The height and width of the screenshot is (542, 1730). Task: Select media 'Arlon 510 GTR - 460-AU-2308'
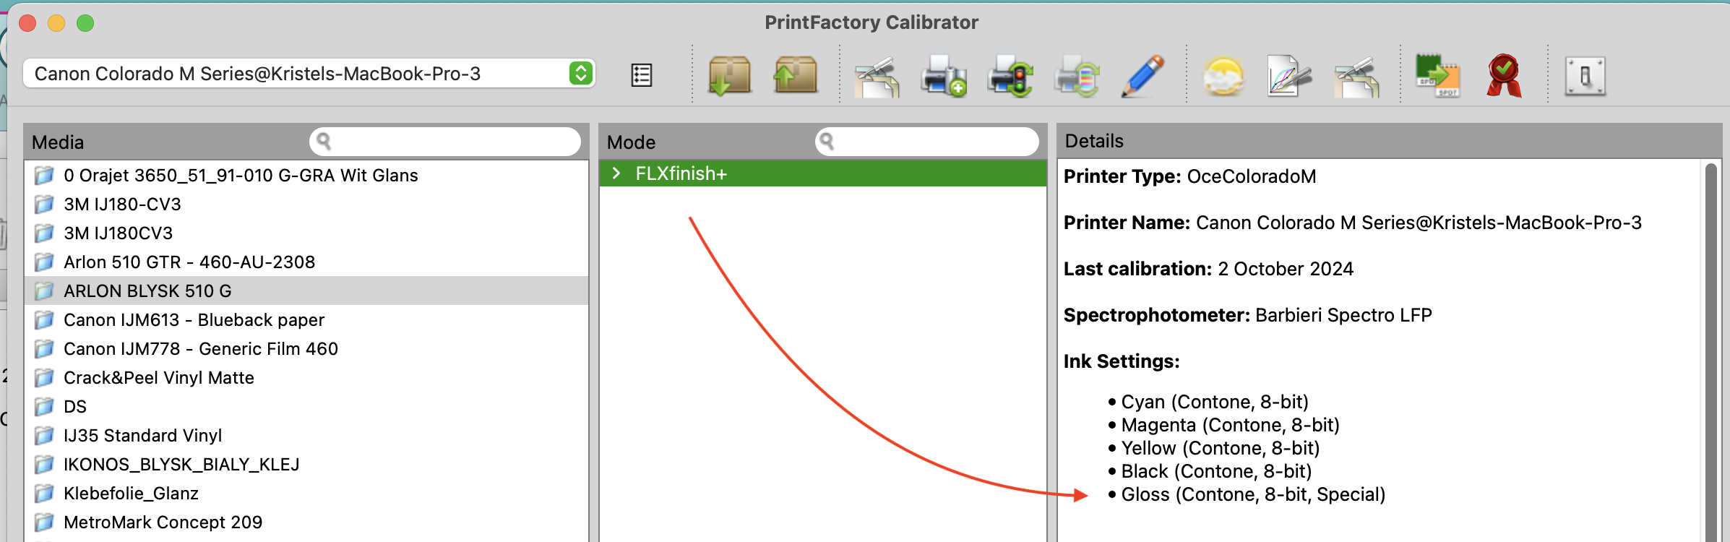click(306, 262)
